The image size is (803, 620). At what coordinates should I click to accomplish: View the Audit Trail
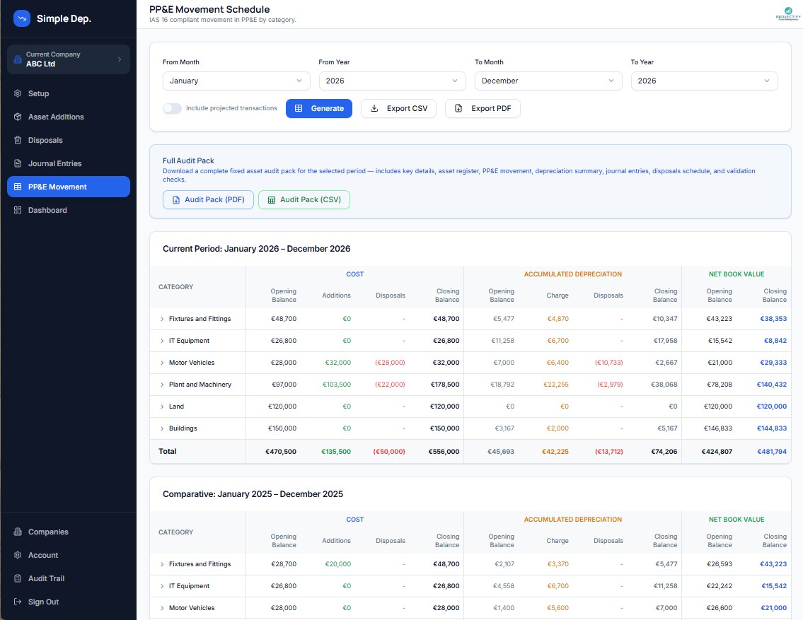point(69,578)
